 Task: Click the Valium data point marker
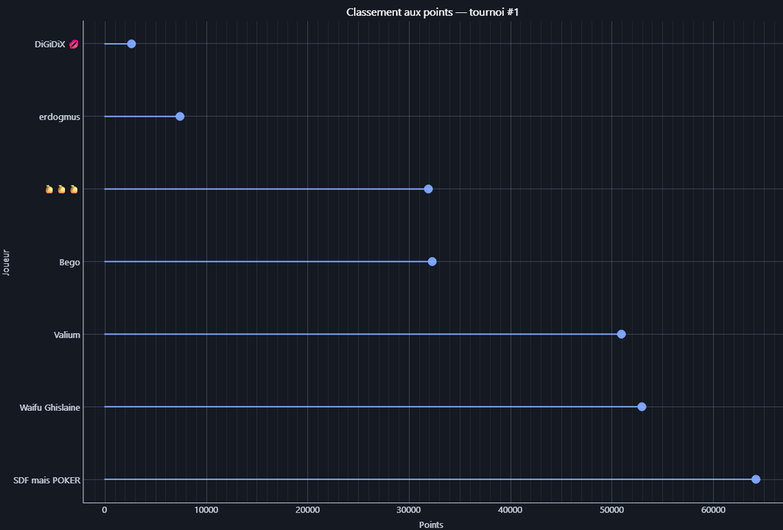click(621, 334)
